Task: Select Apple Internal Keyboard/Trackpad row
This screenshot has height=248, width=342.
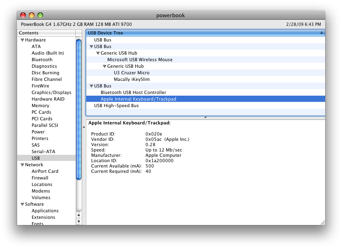Action: (206, 99)
